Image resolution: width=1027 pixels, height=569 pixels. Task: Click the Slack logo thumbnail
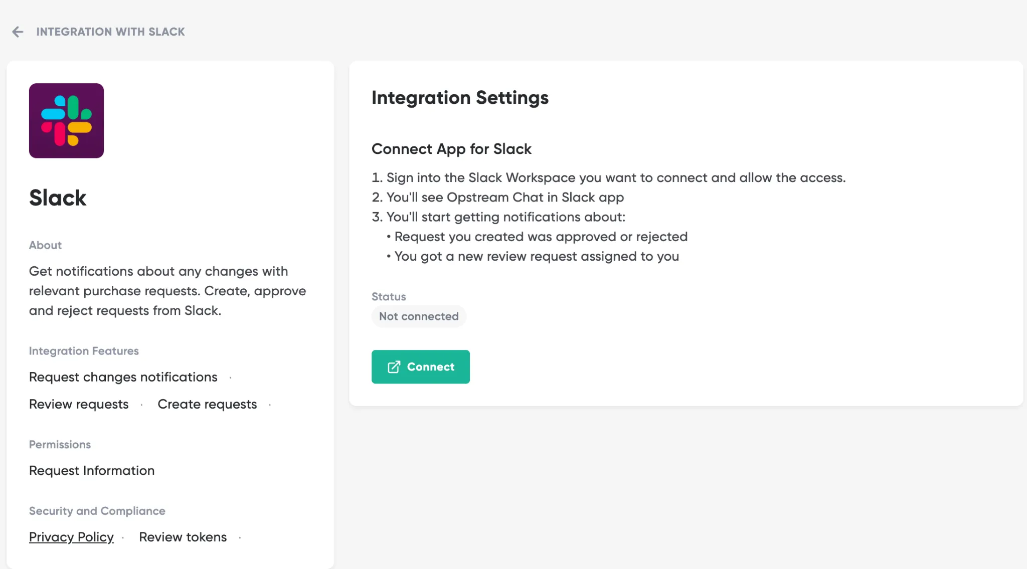(x=66, y=121)
